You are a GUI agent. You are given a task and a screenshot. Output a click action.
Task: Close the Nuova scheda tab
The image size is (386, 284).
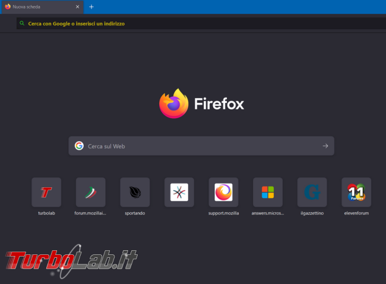(78, 7)
